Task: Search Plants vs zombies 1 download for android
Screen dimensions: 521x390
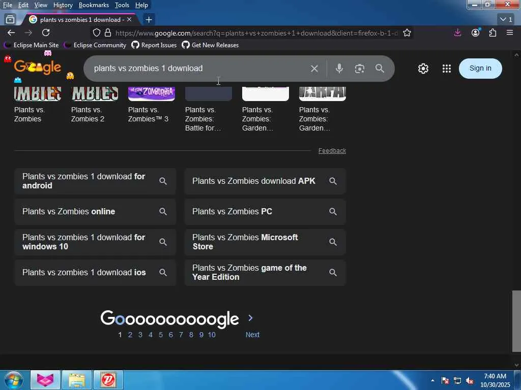Action: click(x=95, y=181)
